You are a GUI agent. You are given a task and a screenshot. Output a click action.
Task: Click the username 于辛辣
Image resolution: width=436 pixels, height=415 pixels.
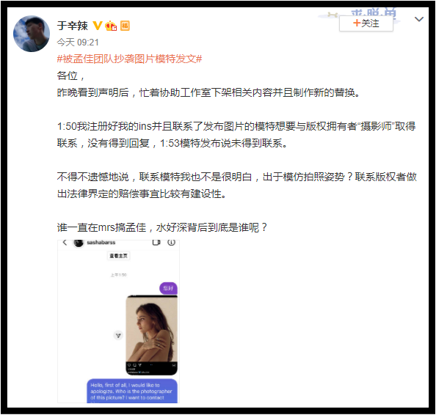click(x=72, y=26)
